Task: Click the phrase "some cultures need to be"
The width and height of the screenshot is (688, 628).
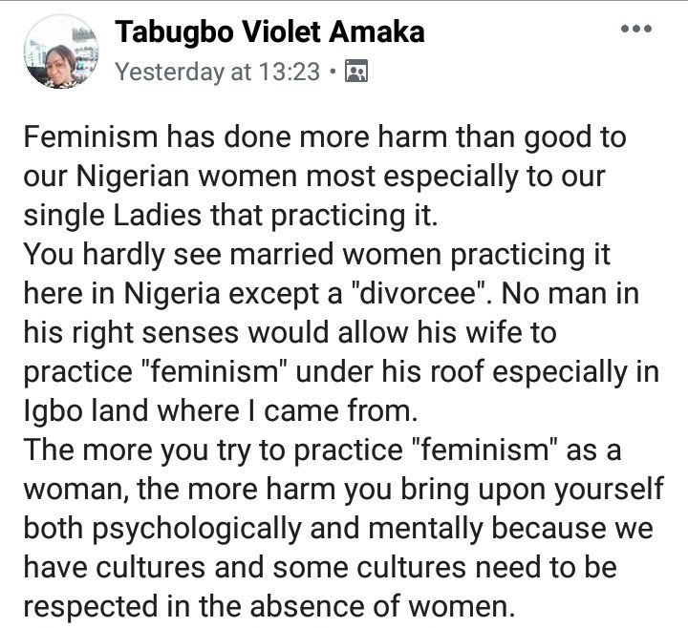Action: coord(444,567)
